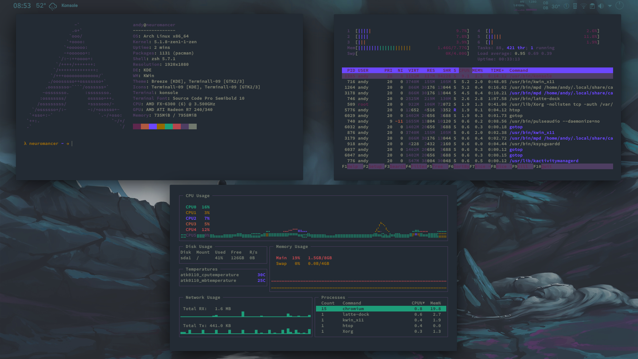Viewport: 638px width, 359px height.
Task: Click F7 Nice - in htop footer
Action: [x=480, y=167]
